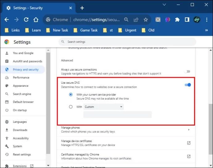
Task: Click the forward navigation arrow
Action: click(16, 20)
